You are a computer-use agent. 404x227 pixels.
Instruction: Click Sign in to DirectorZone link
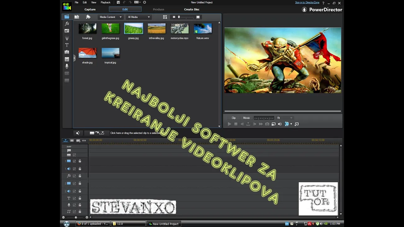(307, 3)
